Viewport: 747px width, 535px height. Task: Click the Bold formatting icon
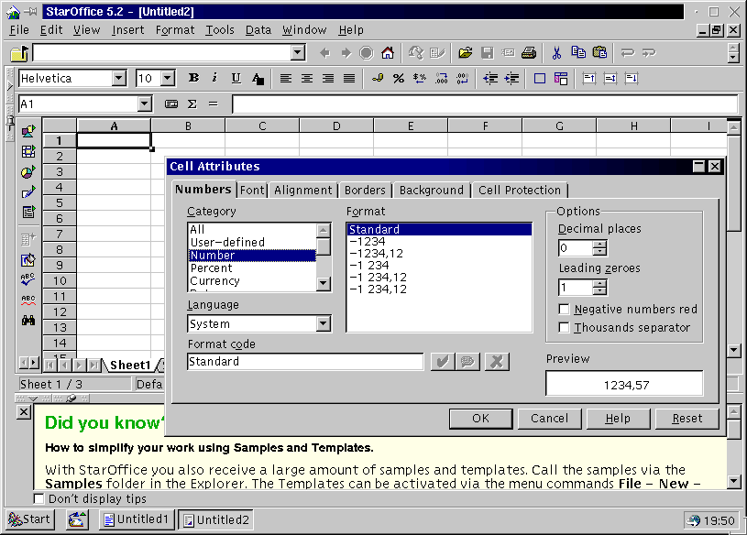pos(194,78)
